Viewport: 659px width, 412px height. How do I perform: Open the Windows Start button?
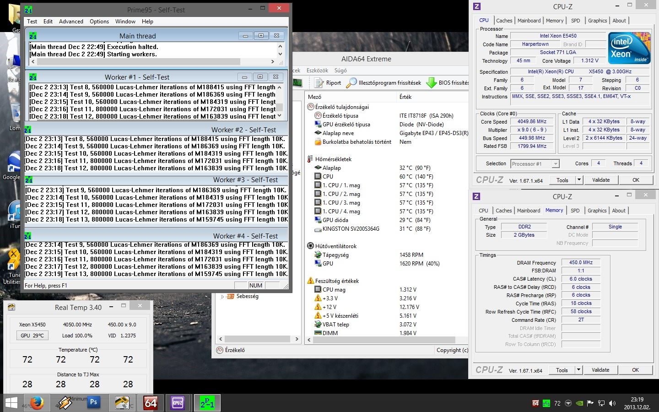pos(11,403)
